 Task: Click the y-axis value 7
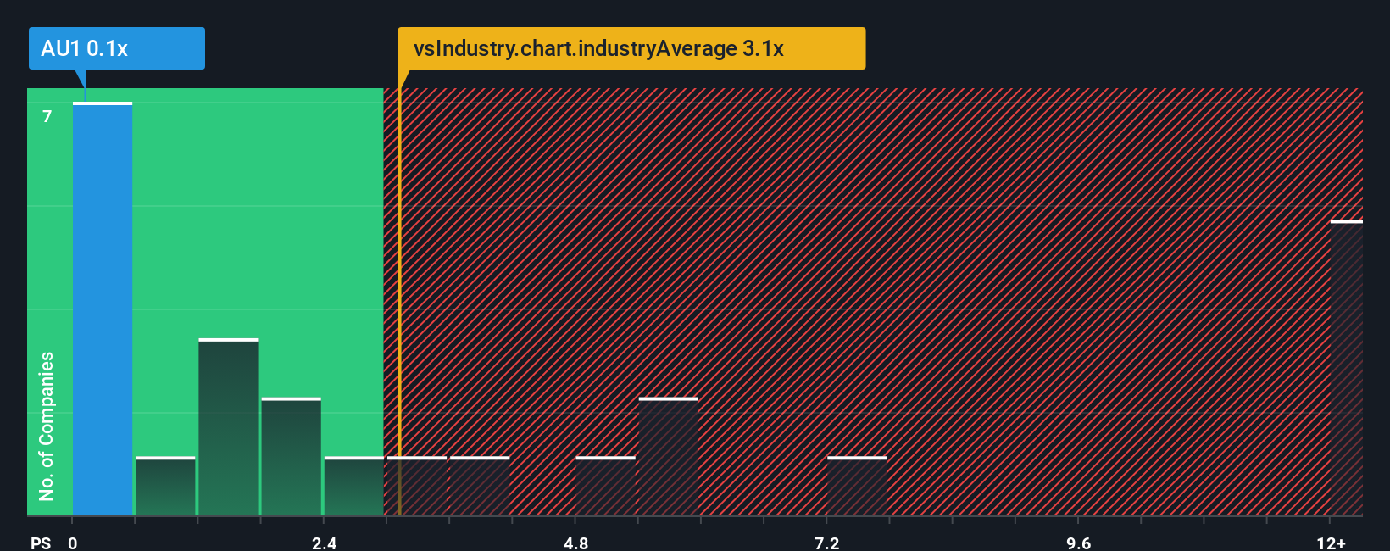click(47, 116)
